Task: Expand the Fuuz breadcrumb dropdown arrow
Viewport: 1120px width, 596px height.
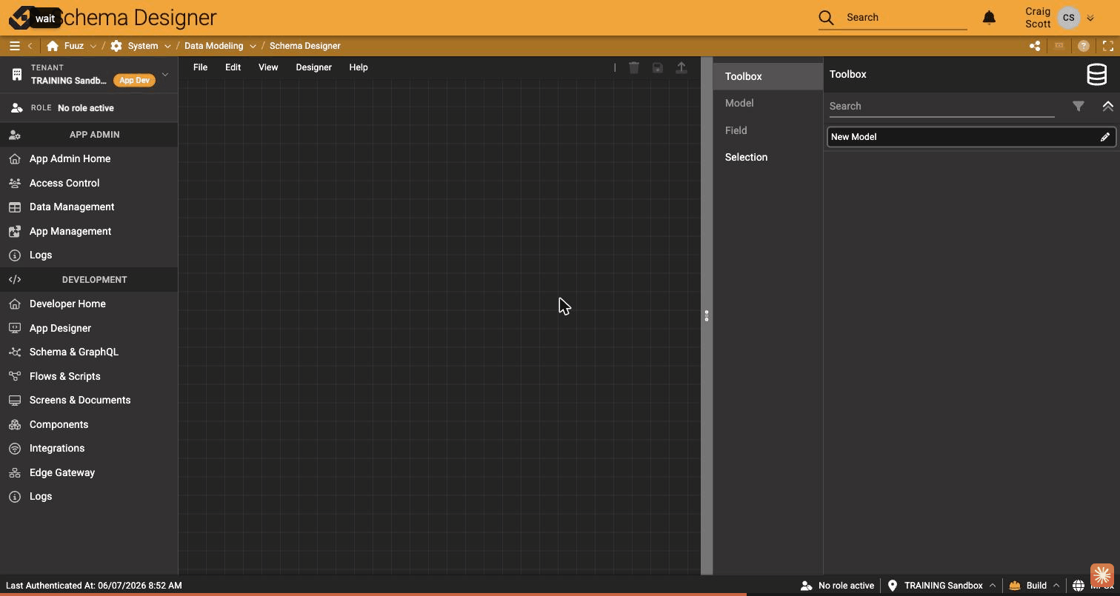Action: pyautogui.click(x=93, y=46)
